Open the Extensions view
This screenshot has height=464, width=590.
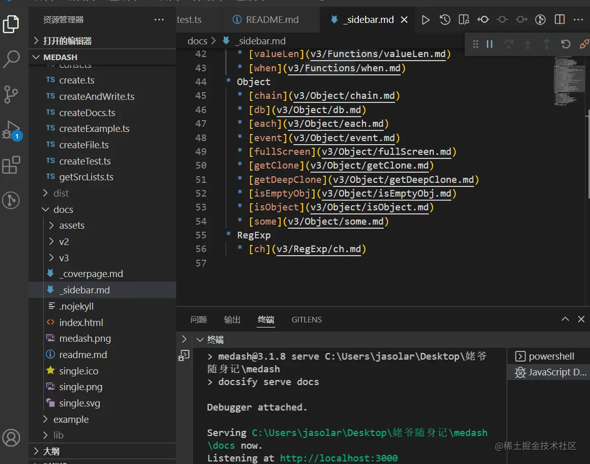(x=11, y=166)
